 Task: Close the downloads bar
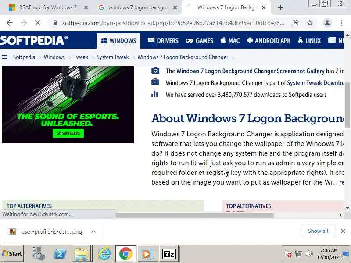click(x=343, y=231)
